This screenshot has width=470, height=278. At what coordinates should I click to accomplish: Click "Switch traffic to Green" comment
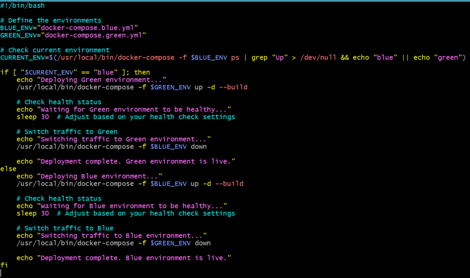[x=67, y=132]
